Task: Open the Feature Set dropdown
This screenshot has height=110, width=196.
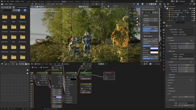Action: point(186,32)
